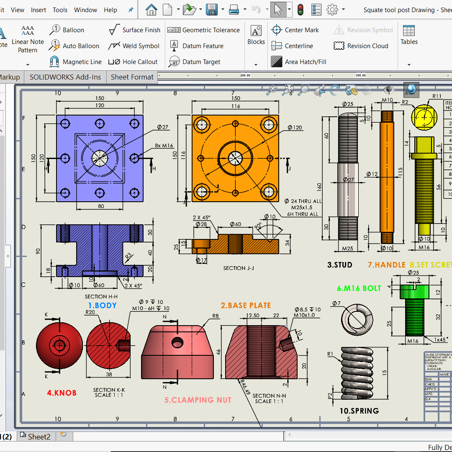Click the 3D Drawing View icon
Viewport: 452px width, 452px height.
[351, 90]
